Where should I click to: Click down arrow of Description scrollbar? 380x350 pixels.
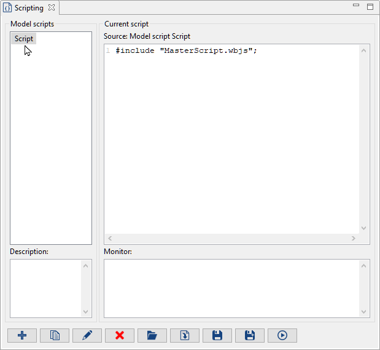click(85, 312)
